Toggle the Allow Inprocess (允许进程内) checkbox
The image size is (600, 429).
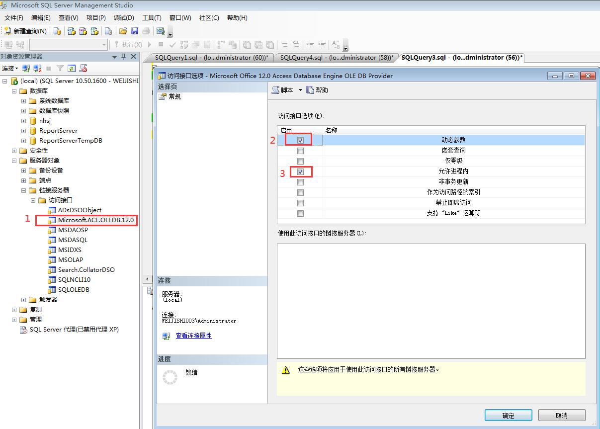300,172
